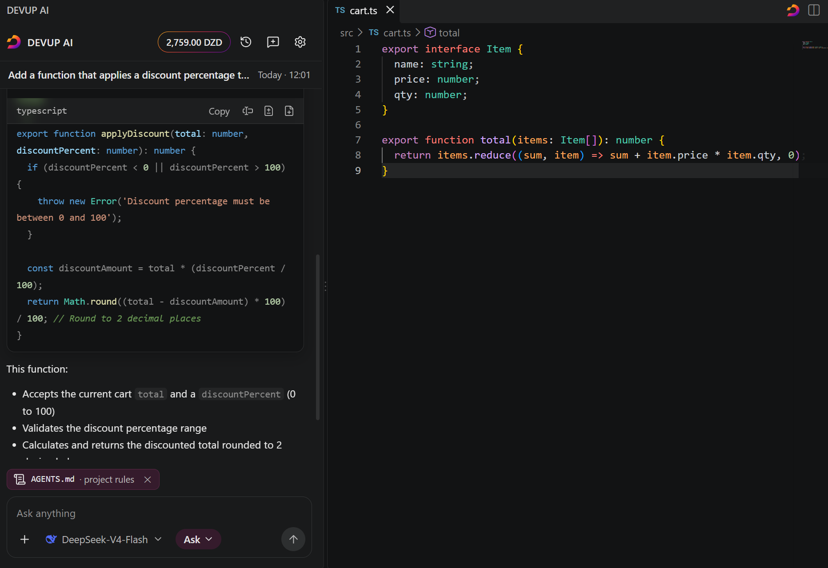Insert code at cursor from the code block
Viewport: 828px width, 568px height.
pyautogui.click(x=248, y=111)
